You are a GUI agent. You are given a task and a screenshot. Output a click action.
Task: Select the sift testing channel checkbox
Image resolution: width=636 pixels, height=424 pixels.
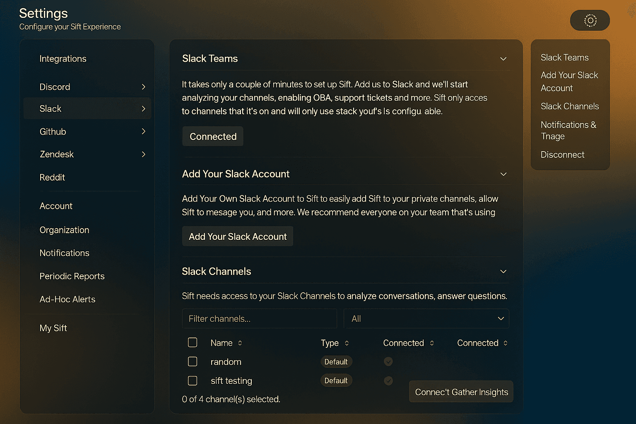[x=193, y=381]
